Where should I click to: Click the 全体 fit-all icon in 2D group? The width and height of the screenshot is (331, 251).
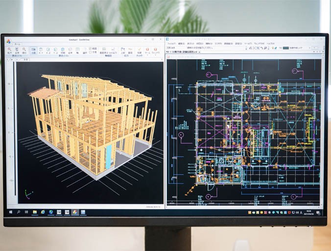(x=17, y=50)
